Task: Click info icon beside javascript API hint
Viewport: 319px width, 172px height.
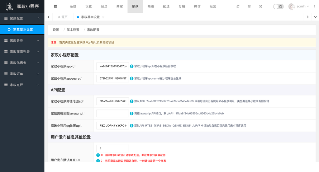Action: (x=132, y=113)
